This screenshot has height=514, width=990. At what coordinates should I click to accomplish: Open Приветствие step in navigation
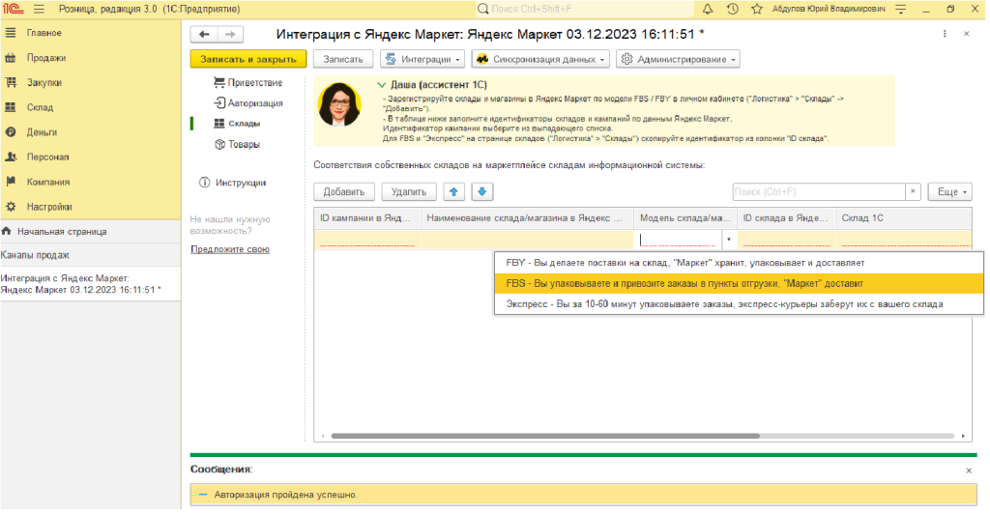pyautogui.click(x=247, y=83)
